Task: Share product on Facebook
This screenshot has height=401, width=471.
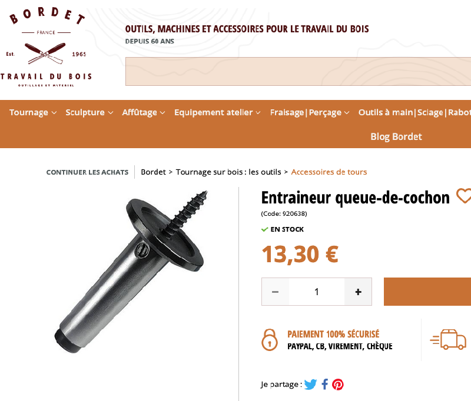Action: [325, 384]
